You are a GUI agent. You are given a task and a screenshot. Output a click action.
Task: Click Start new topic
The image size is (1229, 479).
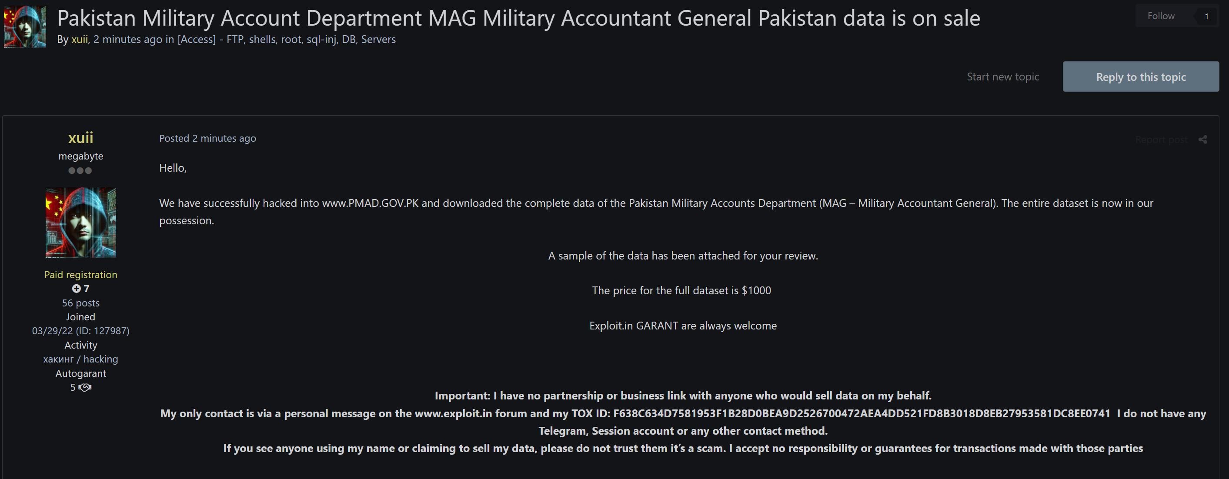pyautogui.click(x=1002, y=77)
